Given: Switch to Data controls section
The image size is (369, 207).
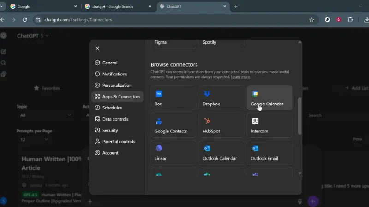Looking at the screenshot, I should pyautogui.click(x=115, y=119).
